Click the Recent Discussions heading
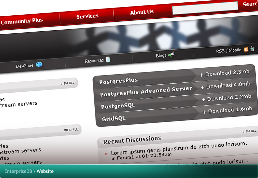Screen dimensions: 258x178 [x=132, y=140]
